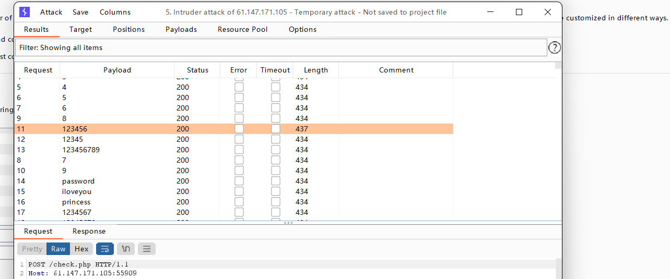Open the editor hamburger options icon
The width and height of the screenshot is (670, 279).
[x=146, y=249]
